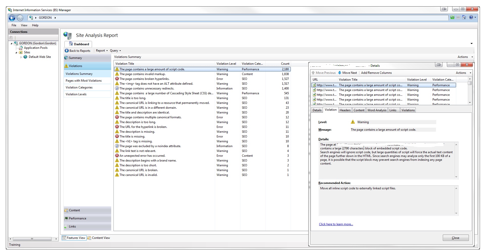
Task: Open the Content section in sidebar
Action: 87,210
